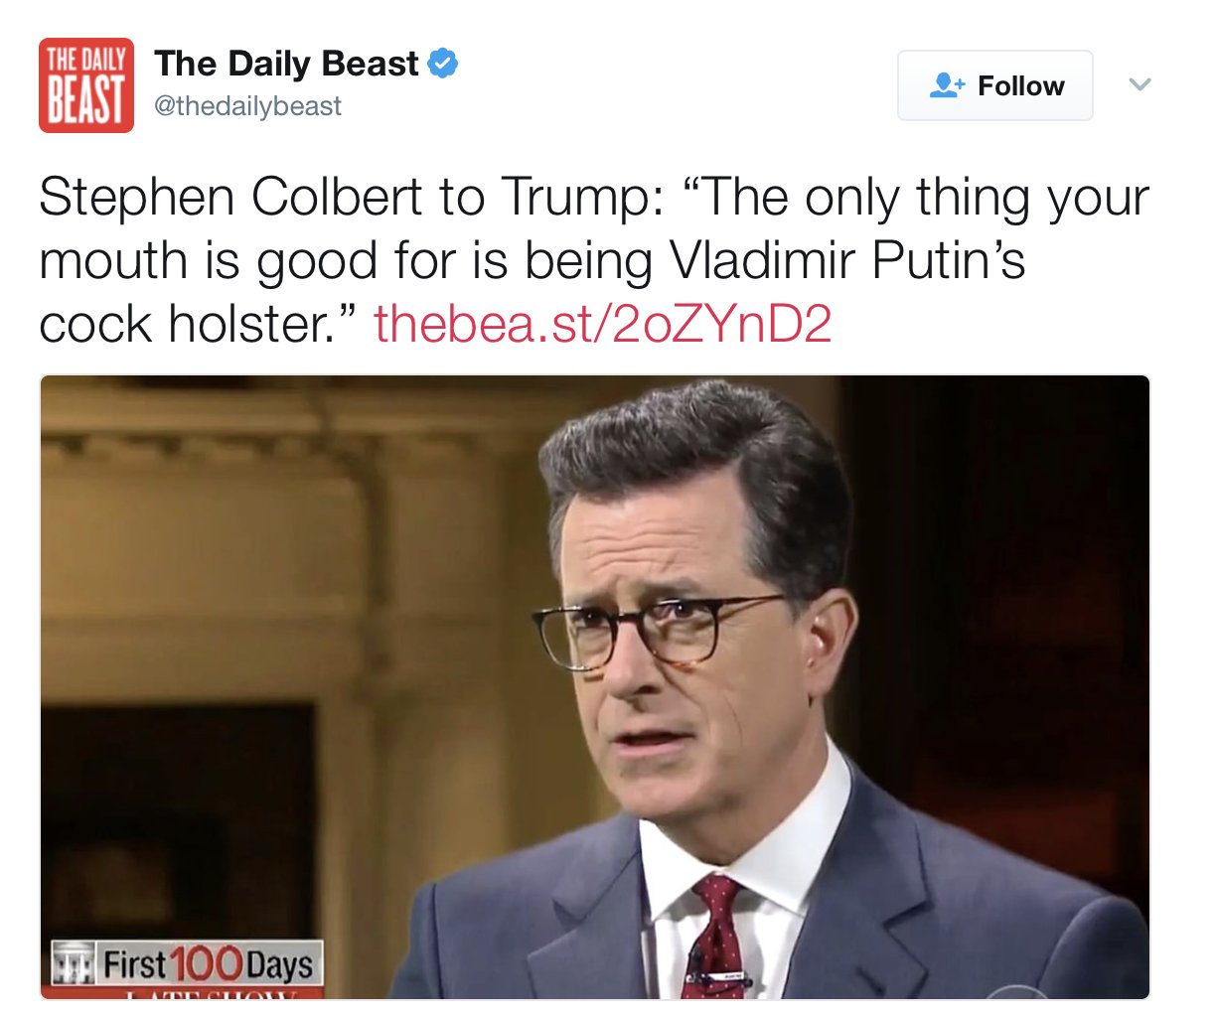Open the tweet's attached photo
Image resolution: width=1216 pixels, height=1017 pixels.
pos(595,687)
